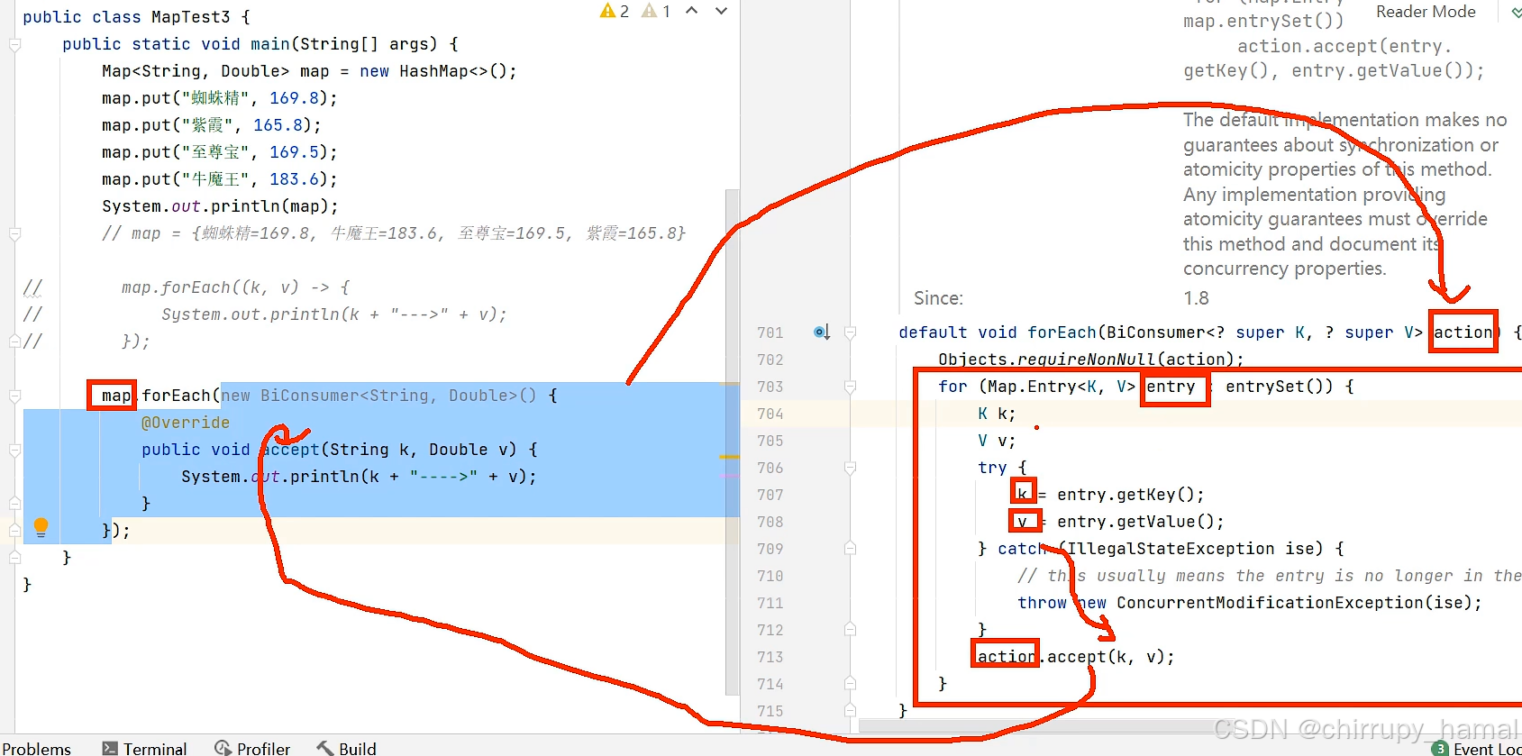Collapse the accept method fold marker
Viewport: 1522px width, 756px height.
14,450
